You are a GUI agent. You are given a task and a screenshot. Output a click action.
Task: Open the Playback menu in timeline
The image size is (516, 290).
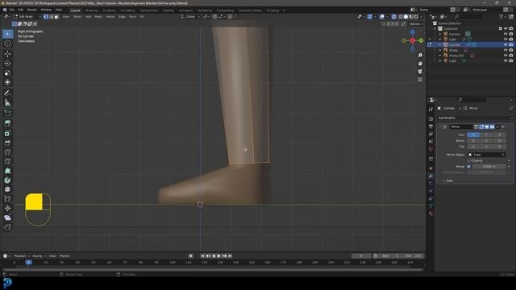(x=22, y=256)
